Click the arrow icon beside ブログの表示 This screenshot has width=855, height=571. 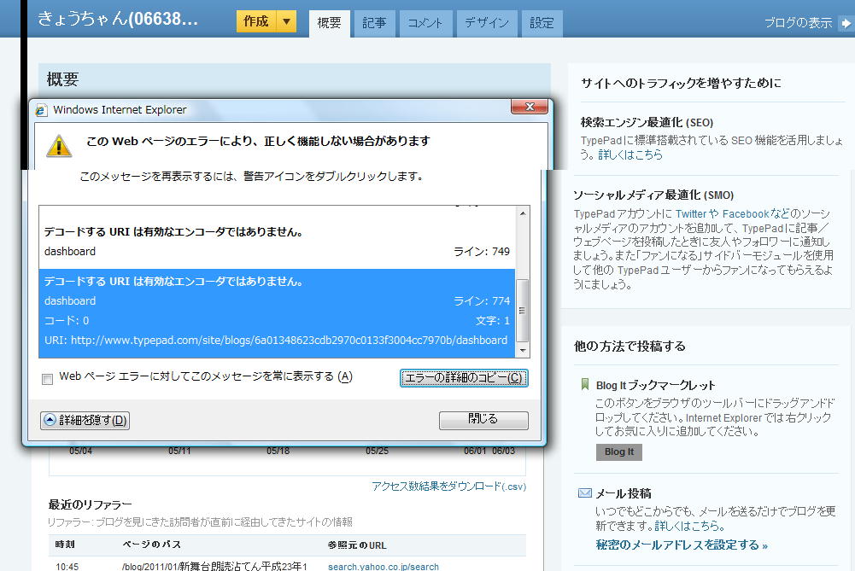[846, 23]
